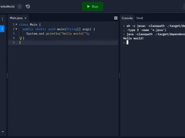Click the divider handle between editor and console
Viewport: 185px width, 138px height.
(119, 75)
